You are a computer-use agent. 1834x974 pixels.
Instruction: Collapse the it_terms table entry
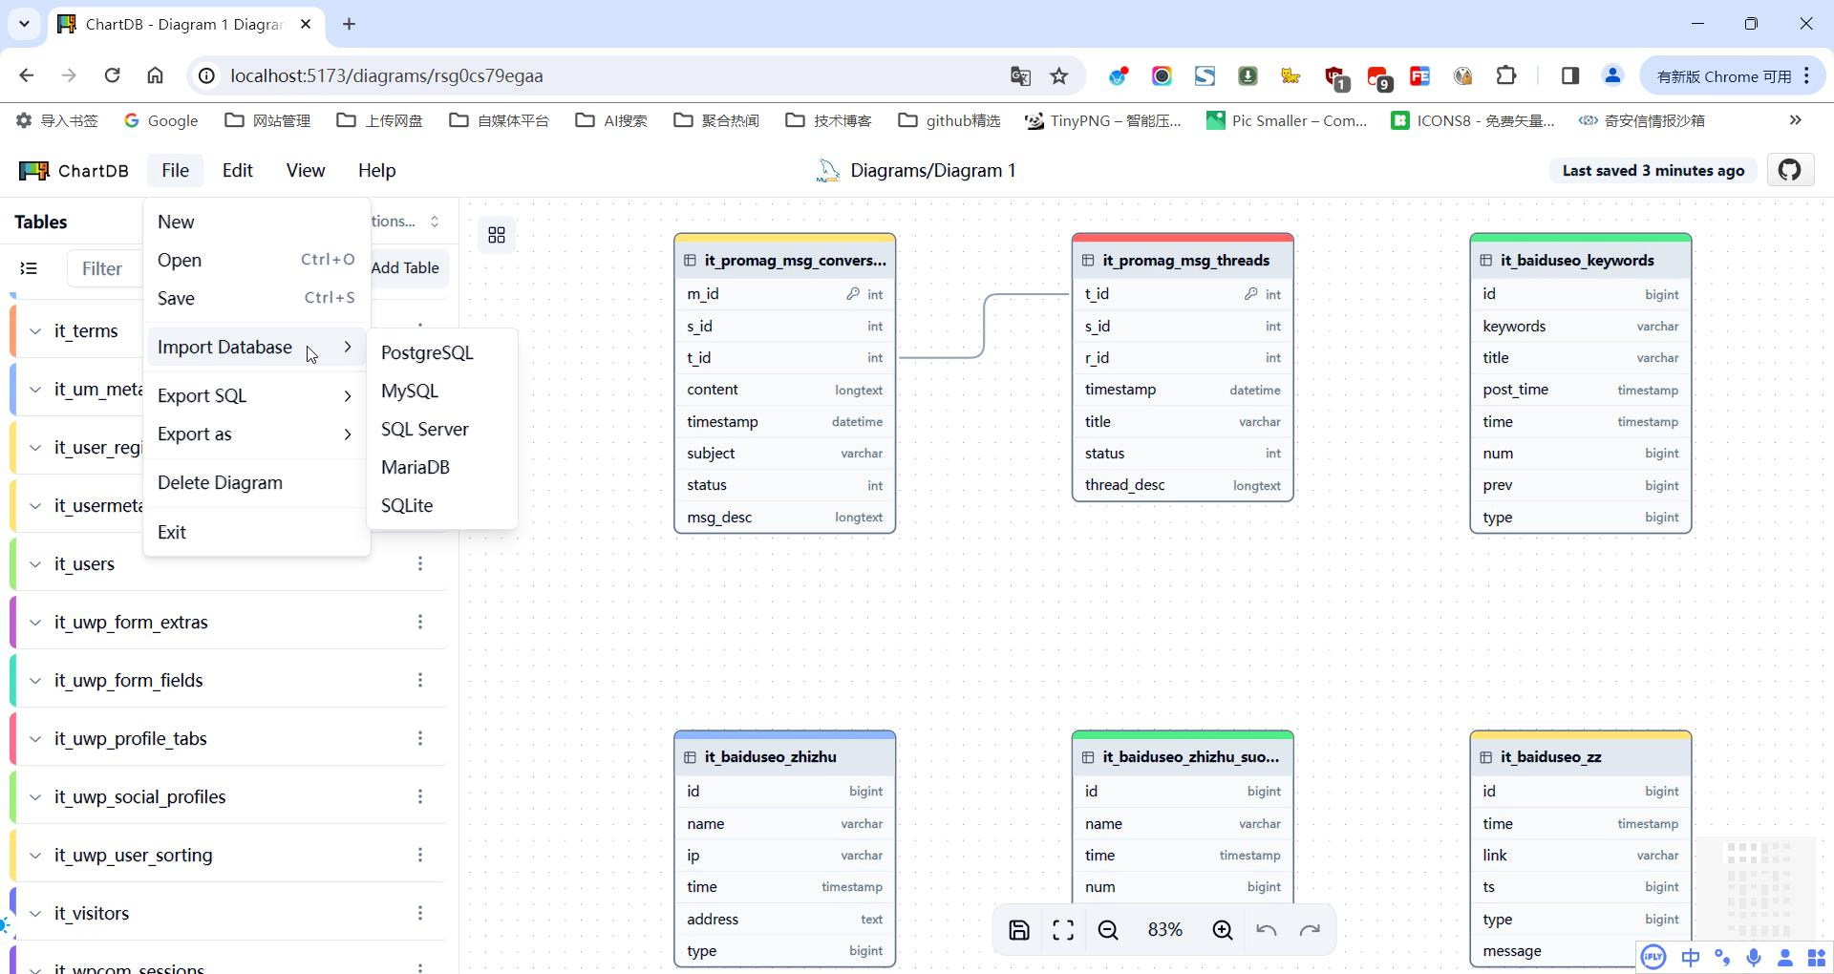[34, 331]
